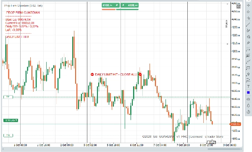Viewport: 252px width, 152px height.
Task: Click the 'Daily DD: 0,02% / 0,02%' line
Action: click(22, 26)
